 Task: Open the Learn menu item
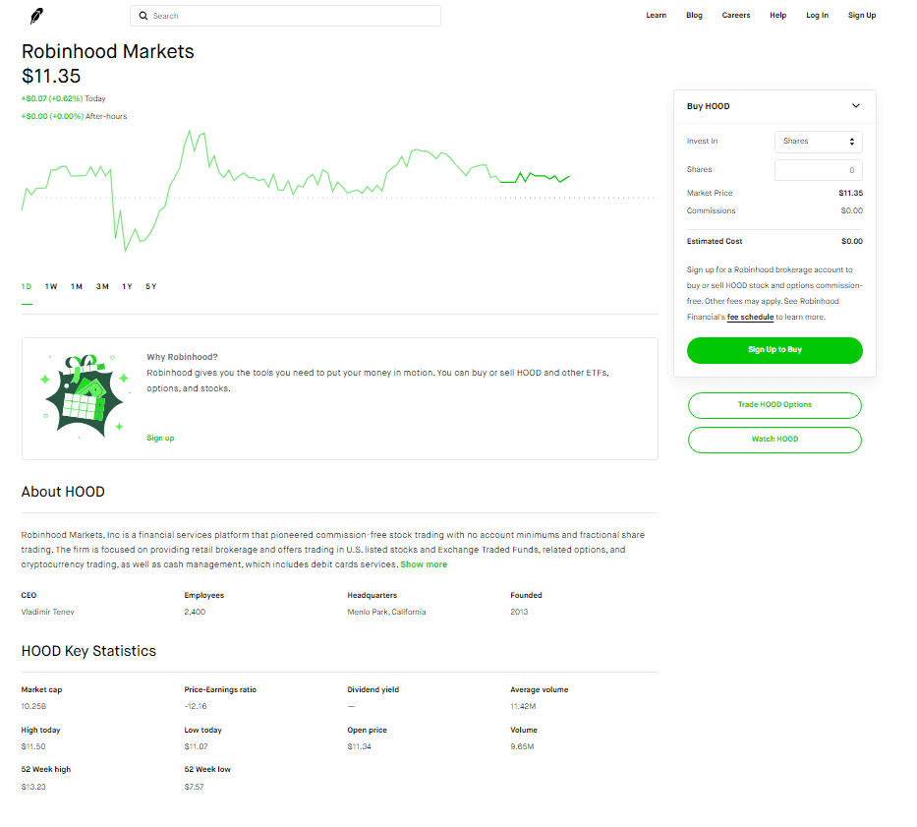click(x=656, y=15)
